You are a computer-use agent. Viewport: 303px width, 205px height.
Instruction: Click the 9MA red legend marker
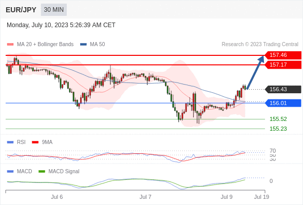[35, 142]
